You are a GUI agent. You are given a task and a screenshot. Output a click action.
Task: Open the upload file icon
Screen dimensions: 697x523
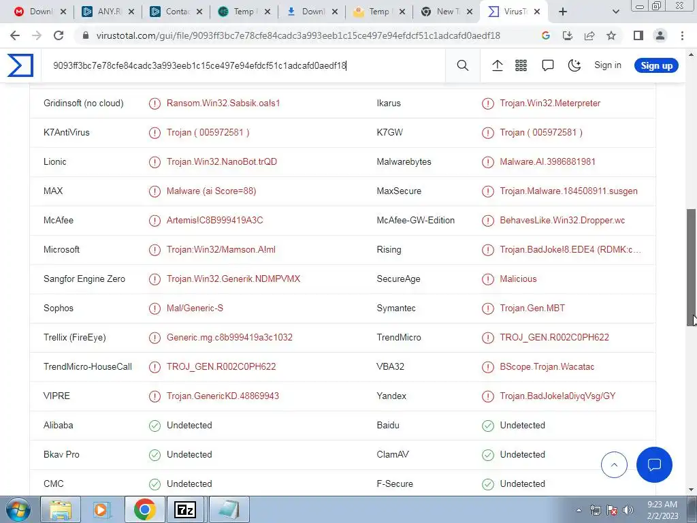(498, 65)
